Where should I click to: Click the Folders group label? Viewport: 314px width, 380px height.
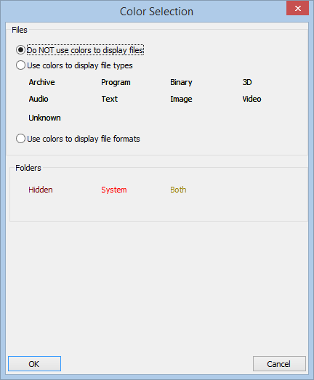point(28,168)
